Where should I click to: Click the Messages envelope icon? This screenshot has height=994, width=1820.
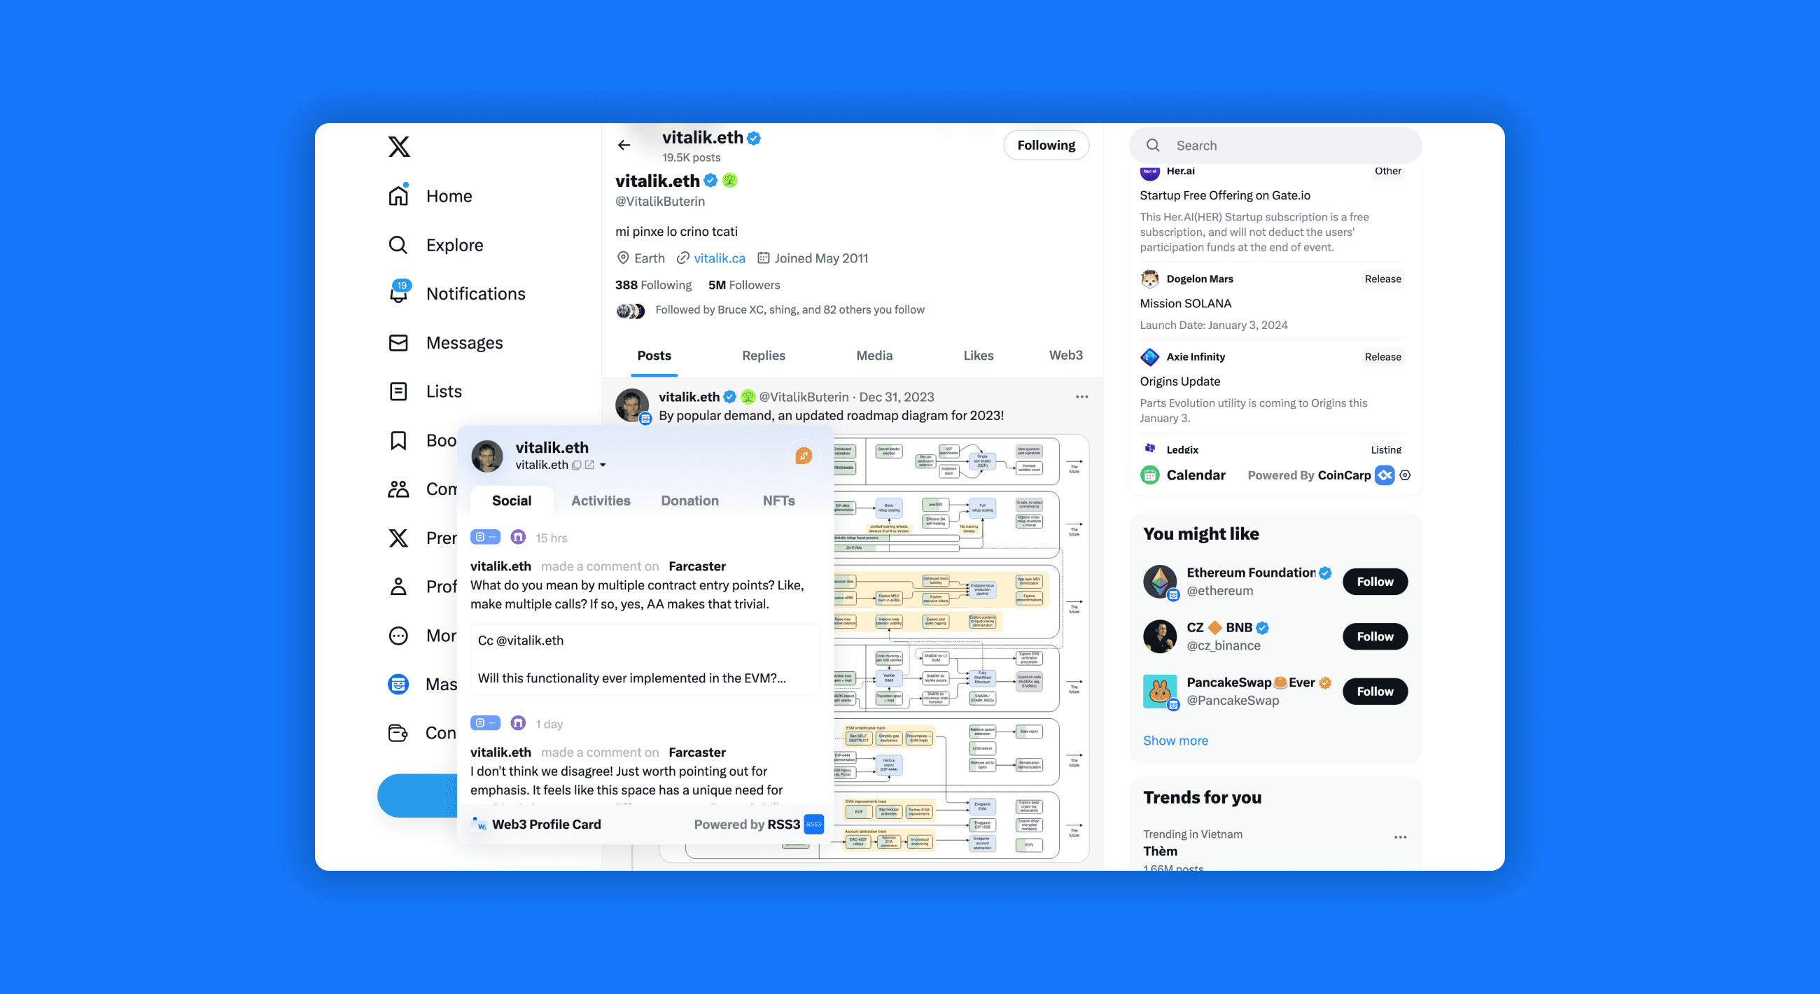(398, 343)
